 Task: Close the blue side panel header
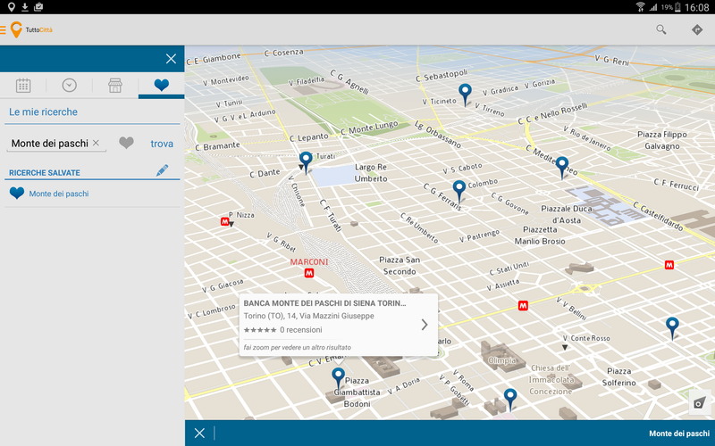pyautogui.click(x=171, y=59)
